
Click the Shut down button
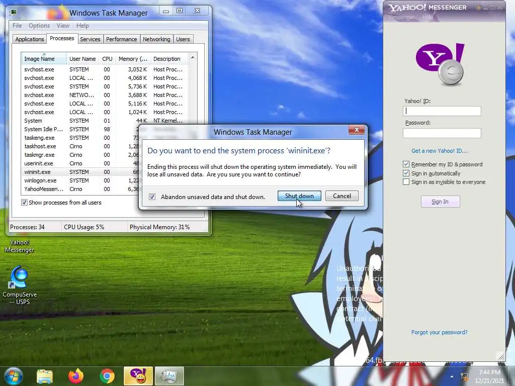[299, 196]
